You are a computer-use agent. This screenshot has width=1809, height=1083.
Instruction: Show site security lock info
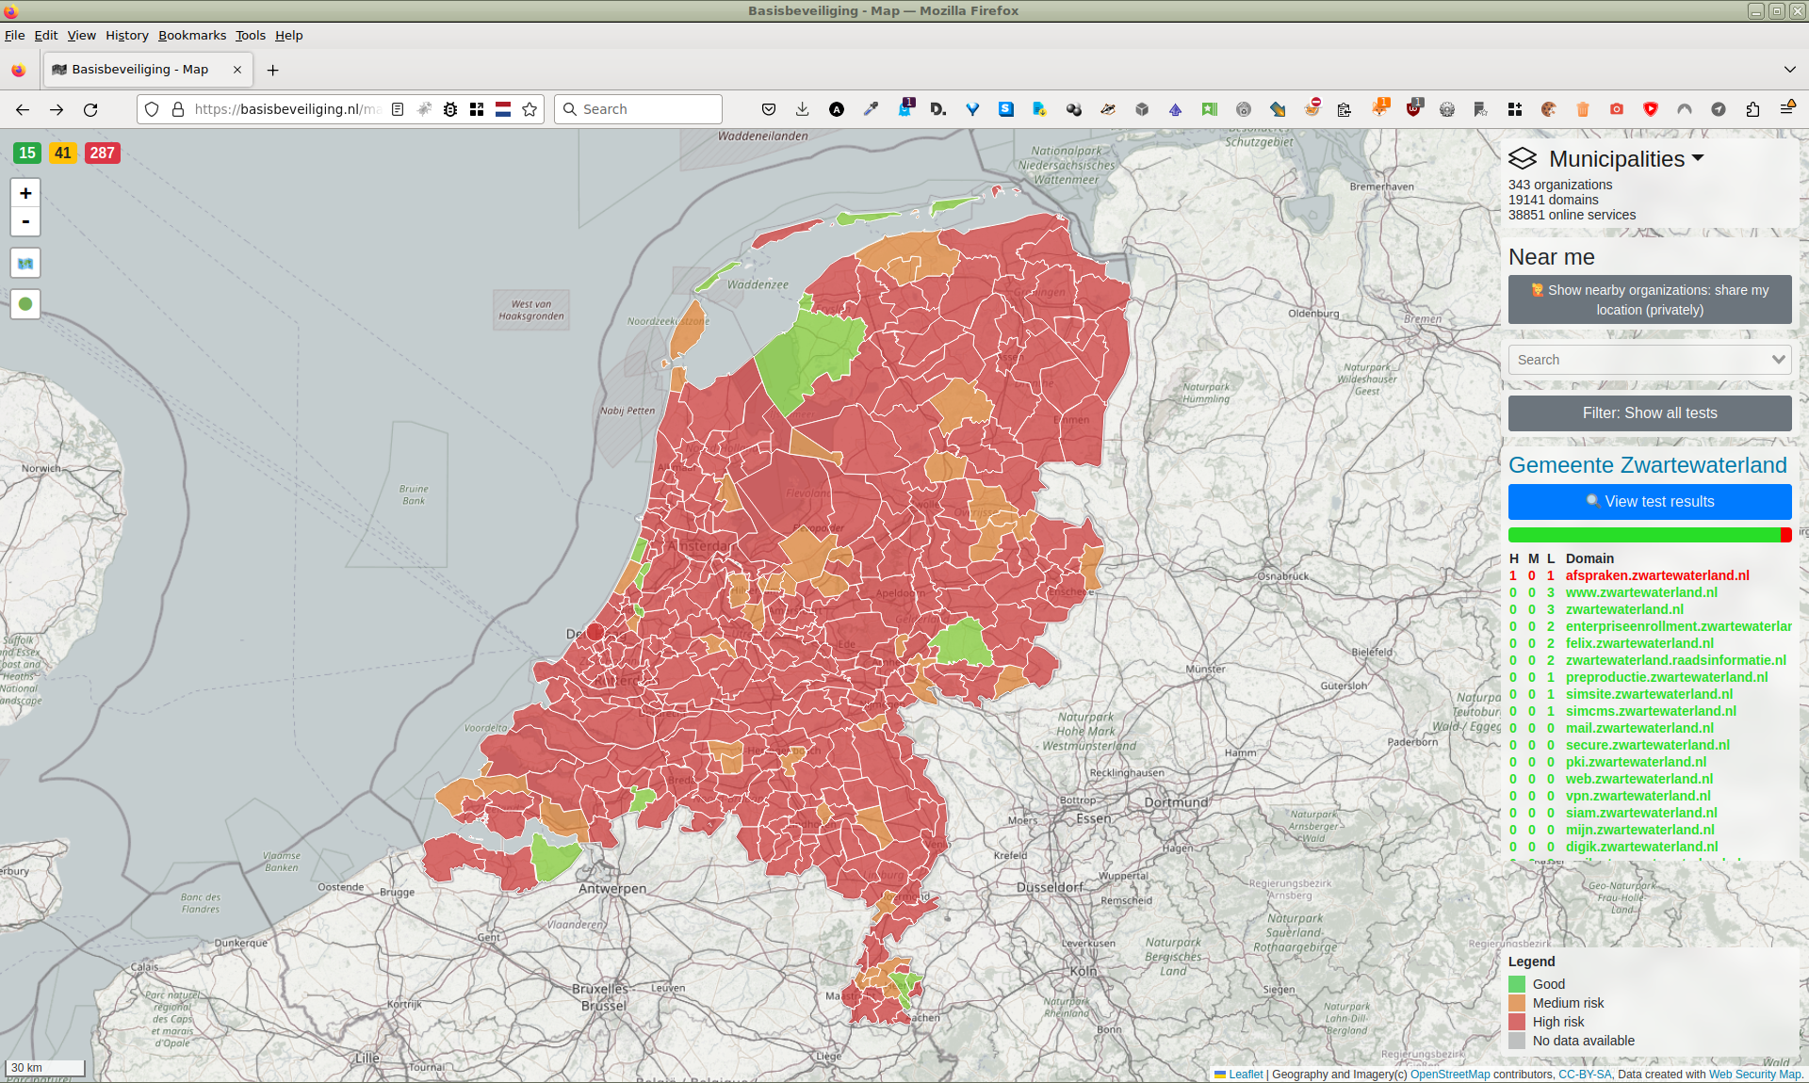point(177,109)
